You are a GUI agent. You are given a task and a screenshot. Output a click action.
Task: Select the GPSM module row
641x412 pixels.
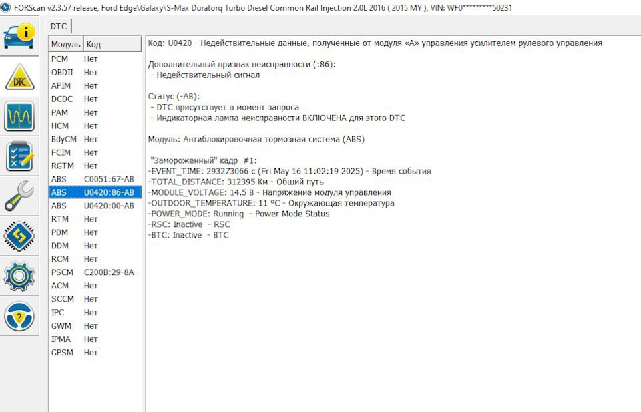point(95,353)
